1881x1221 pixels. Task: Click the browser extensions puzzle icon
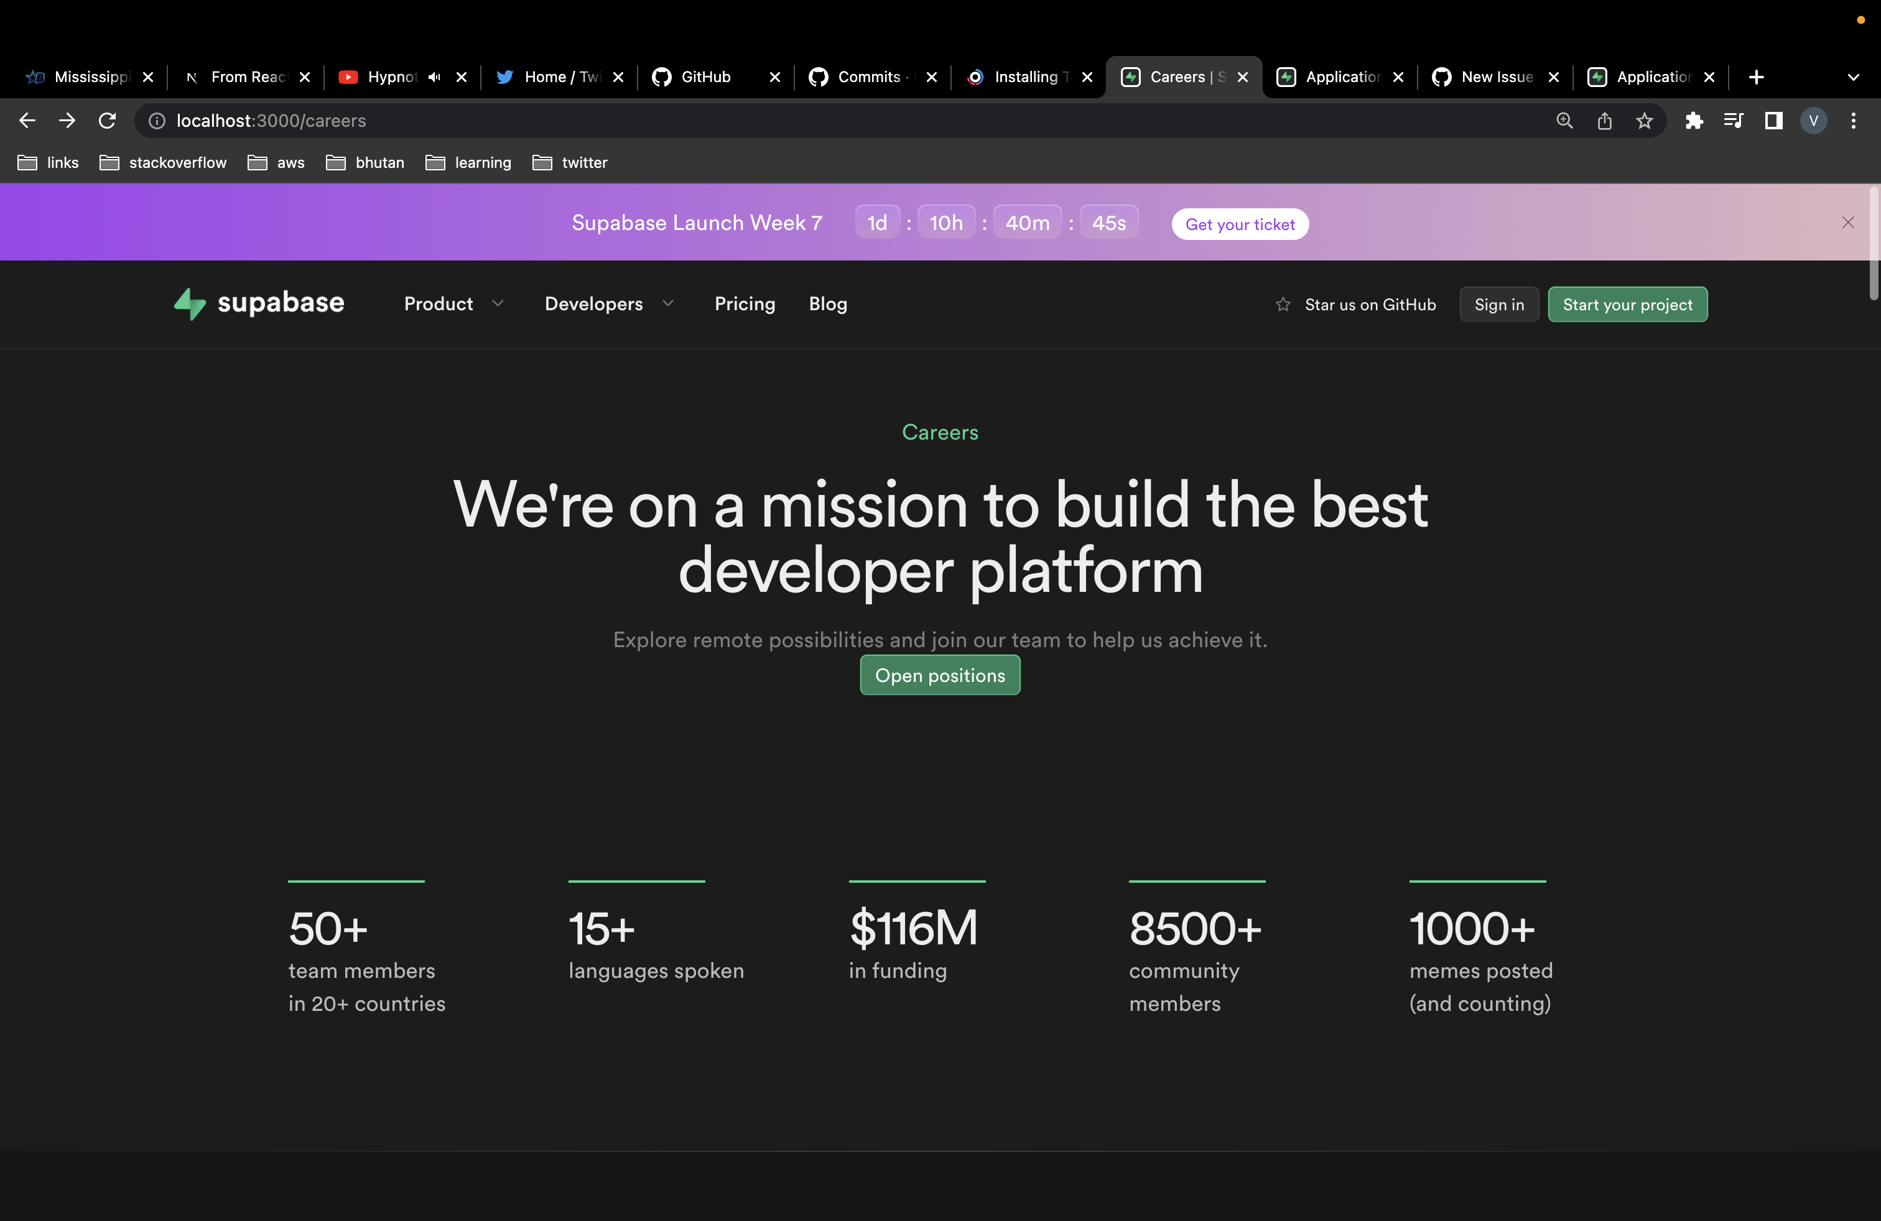click(x=1694, y=121)
